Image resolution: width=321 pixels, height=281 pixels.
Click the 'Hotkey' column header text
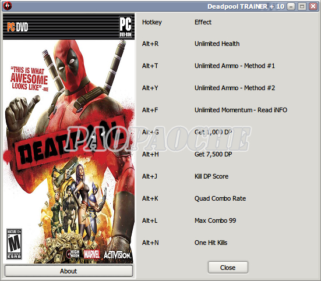[152, 22]
